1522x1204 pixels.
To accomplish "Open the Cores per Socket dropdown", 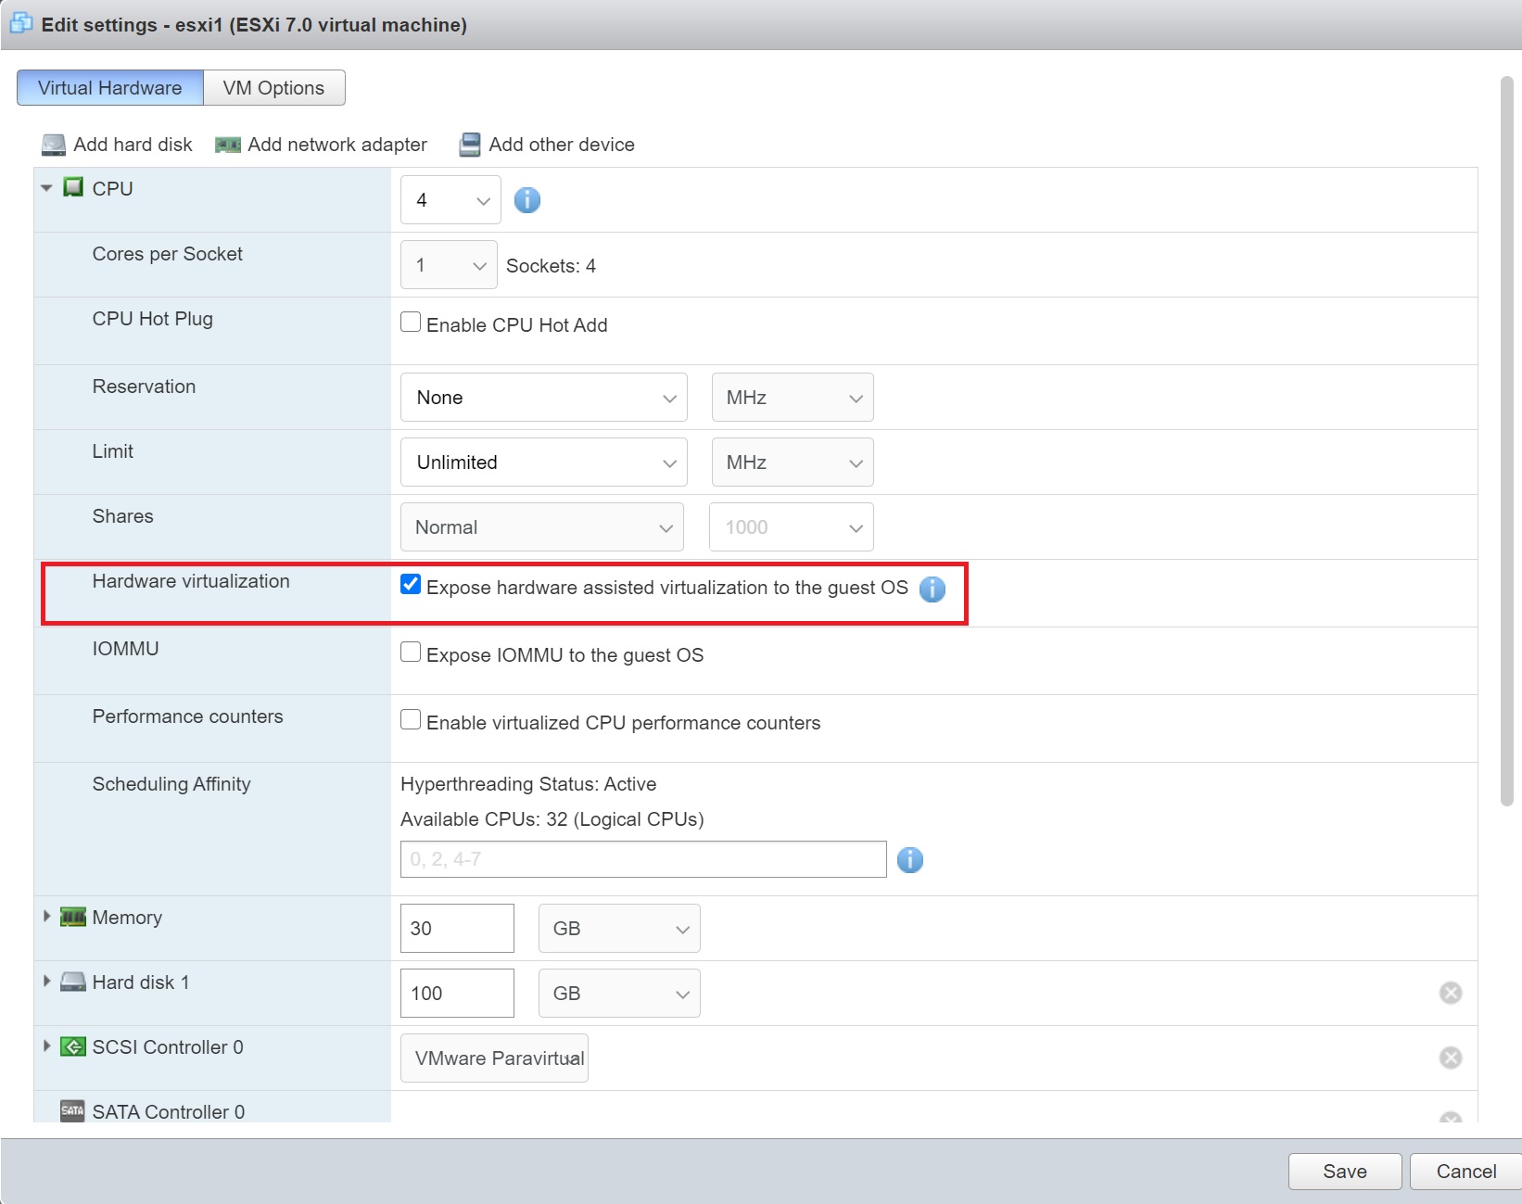I will pyautogui.click(x=449, y=265).
